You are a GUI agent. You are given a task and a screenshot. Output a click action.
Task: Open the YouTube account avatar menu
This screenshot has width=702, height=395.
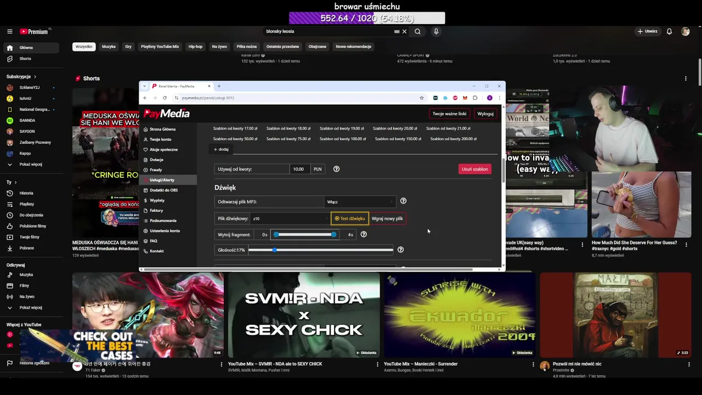click(x=685, y=31)
